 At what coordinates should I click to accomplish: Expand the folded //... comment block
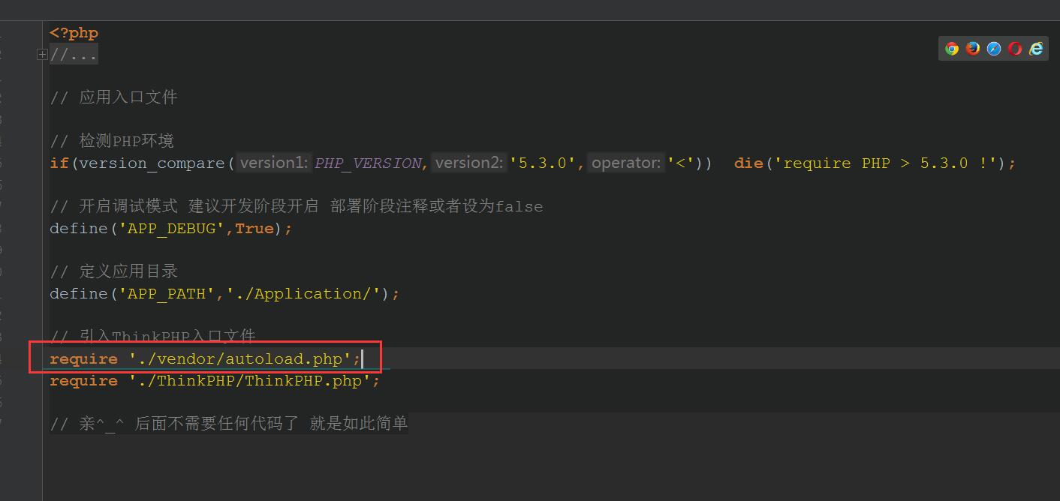click(x=42, y=54)
